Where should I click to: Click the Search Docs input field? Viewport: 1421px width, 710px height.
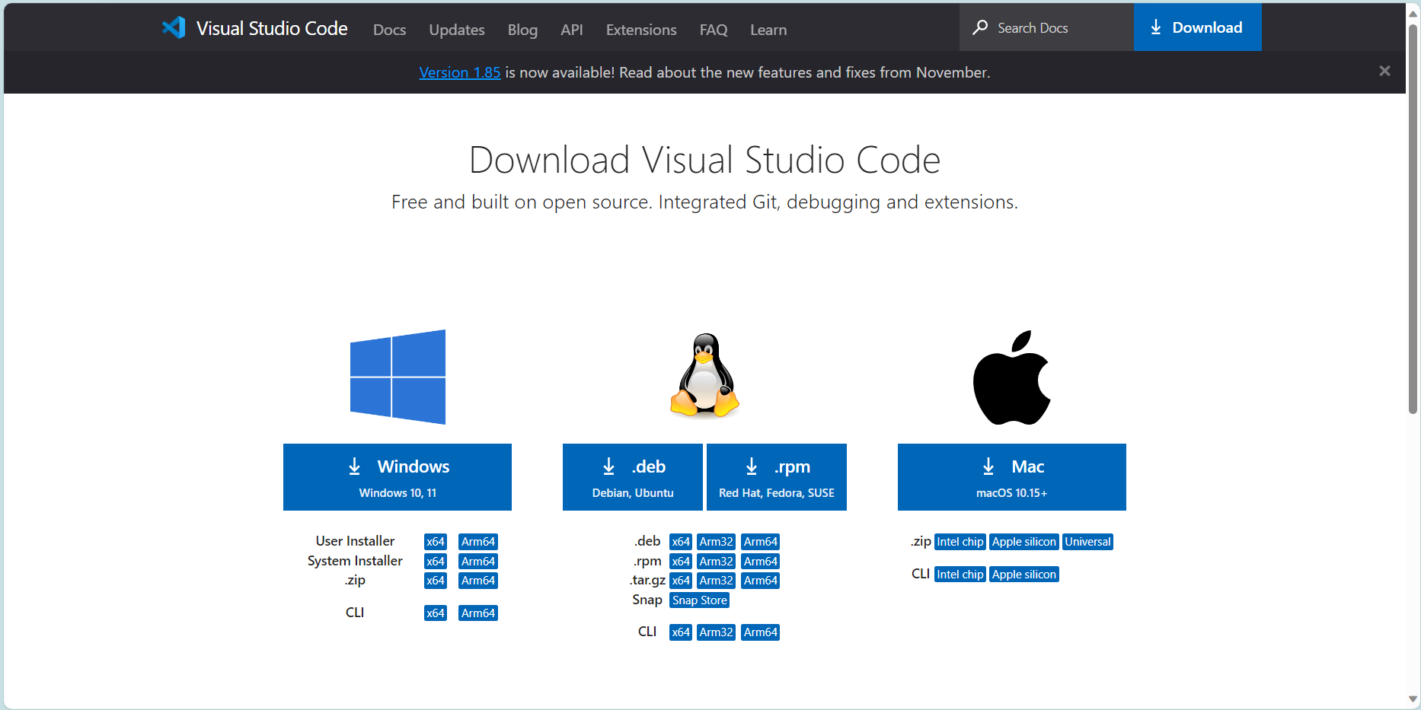coord(1047,27)
